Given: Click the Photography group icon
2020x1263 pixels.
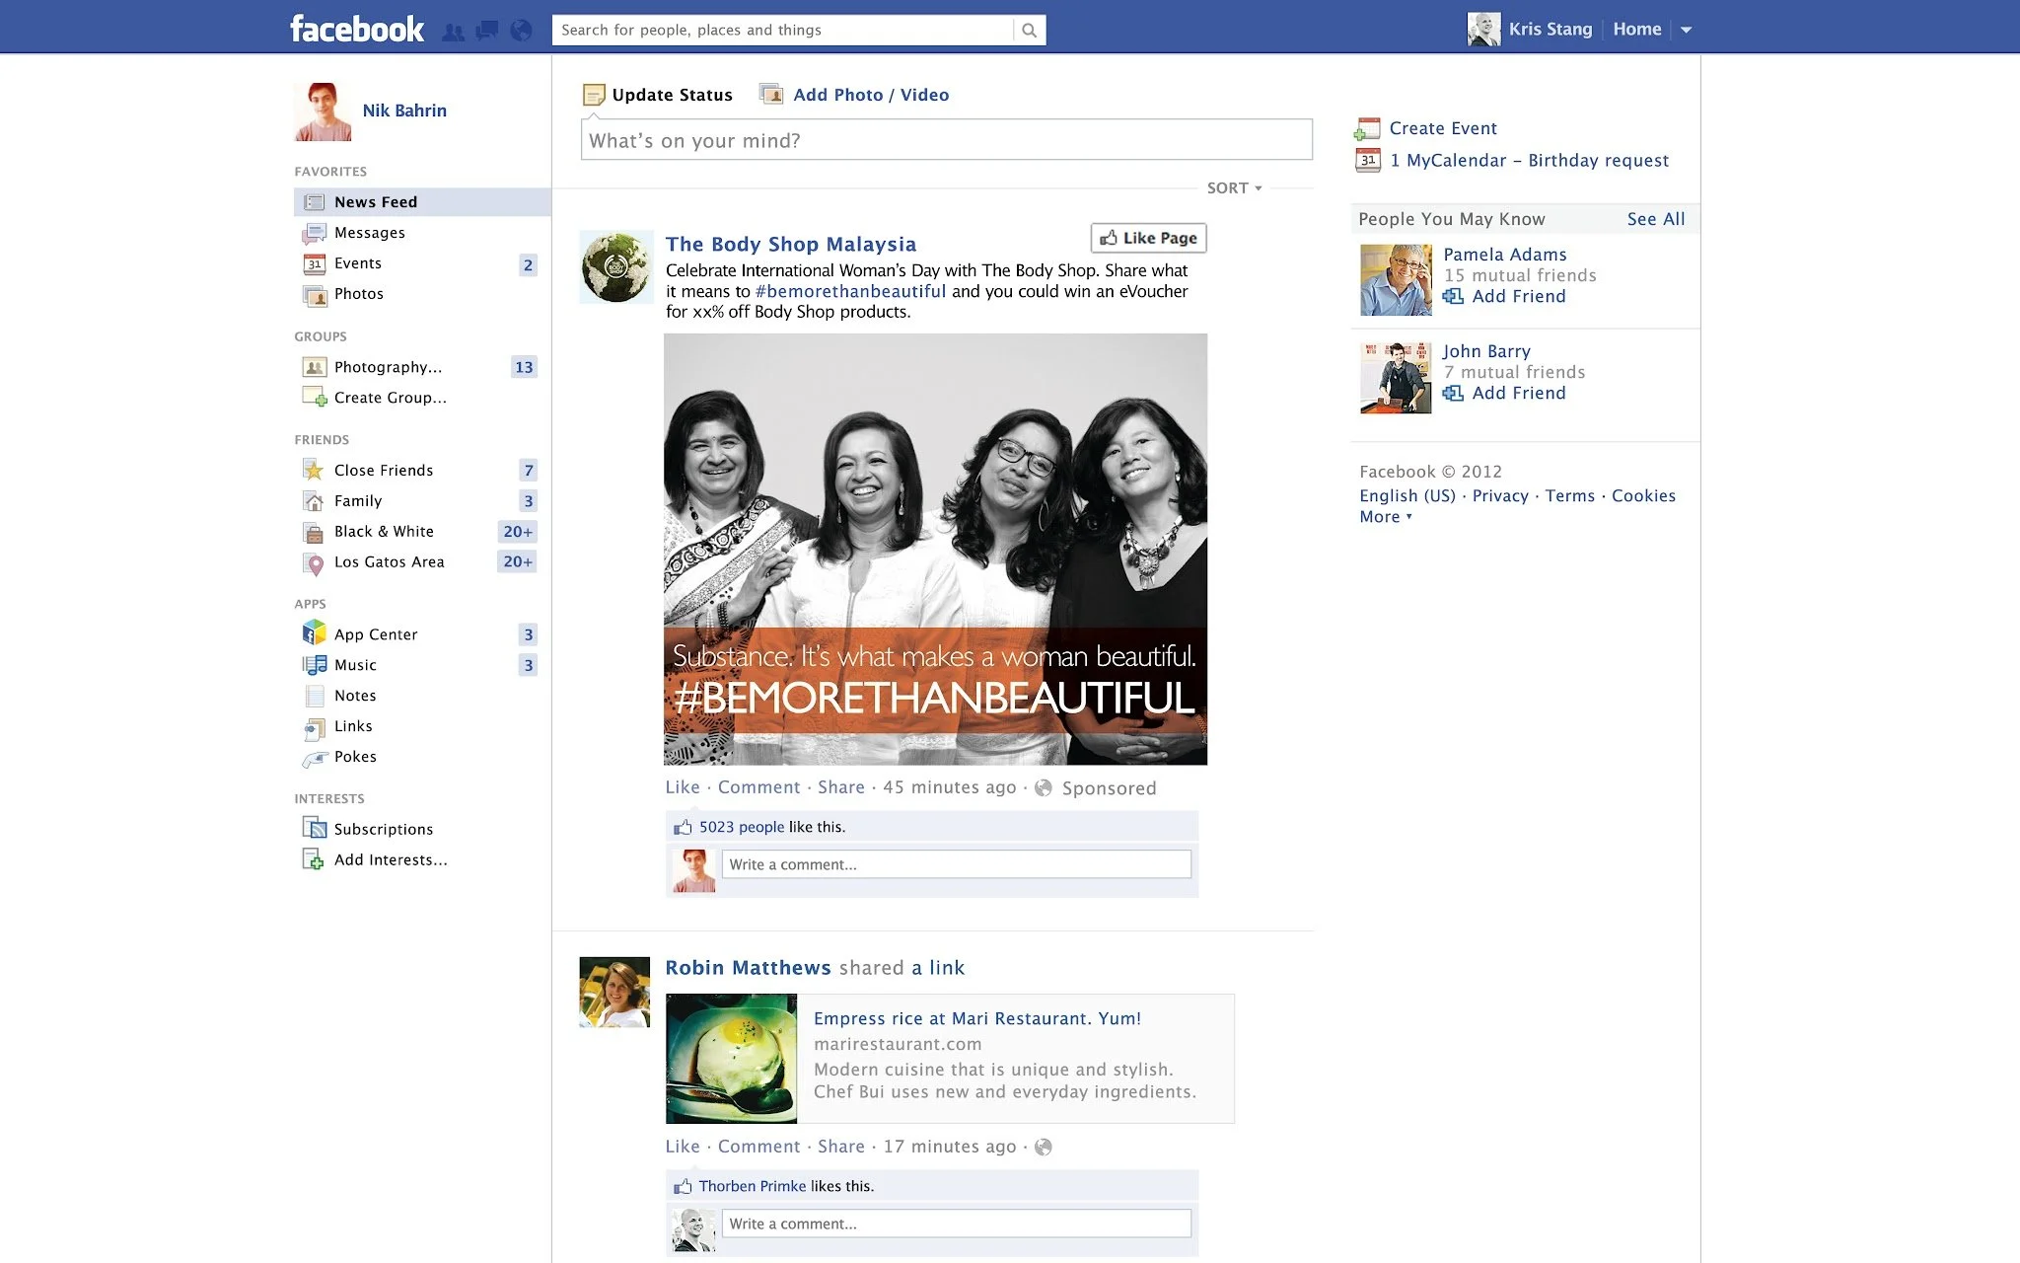Looking at the screenshot, I should (315, 367).
